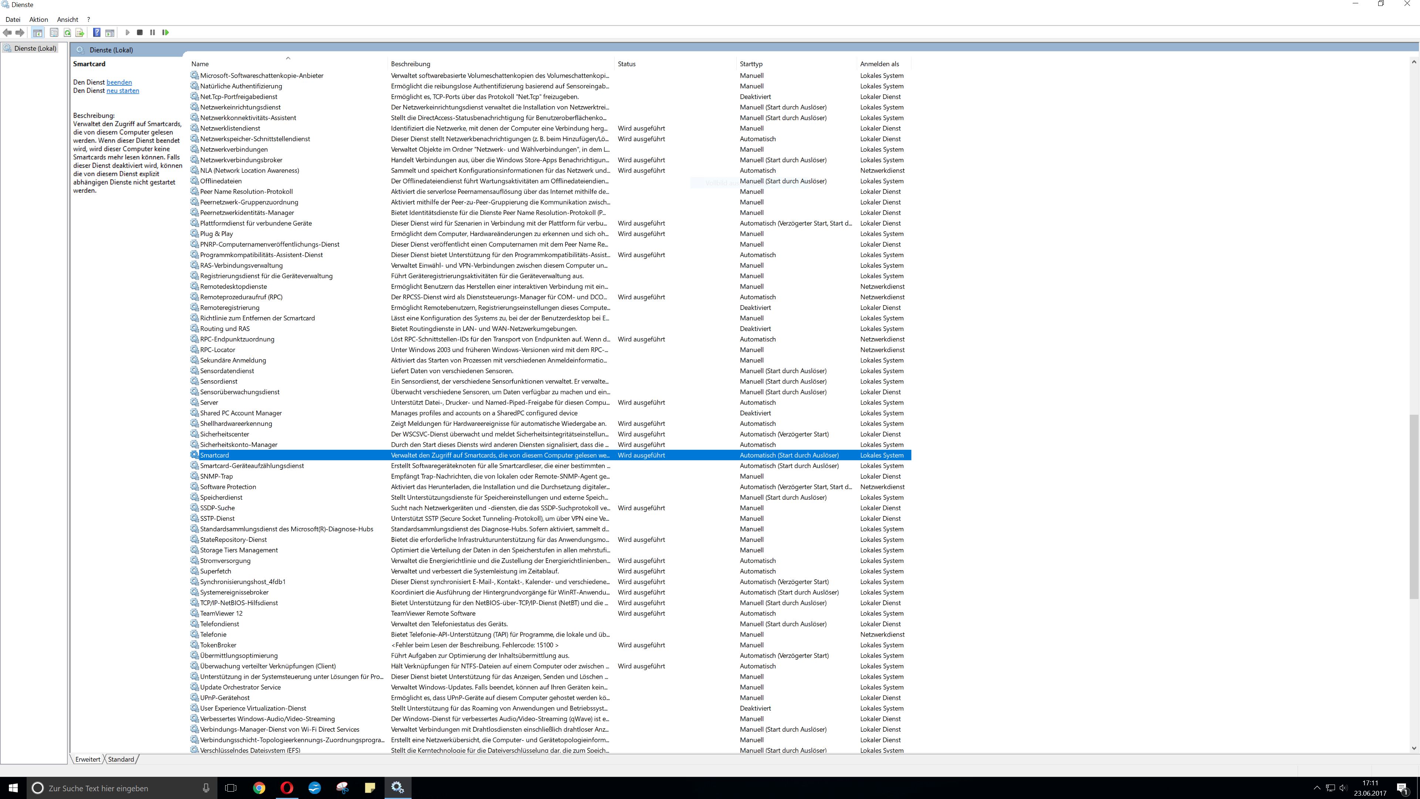This screenshot has height=799, width=1420.
Task: Click the Refresh toolbar icon
Action: coord(67,33)
